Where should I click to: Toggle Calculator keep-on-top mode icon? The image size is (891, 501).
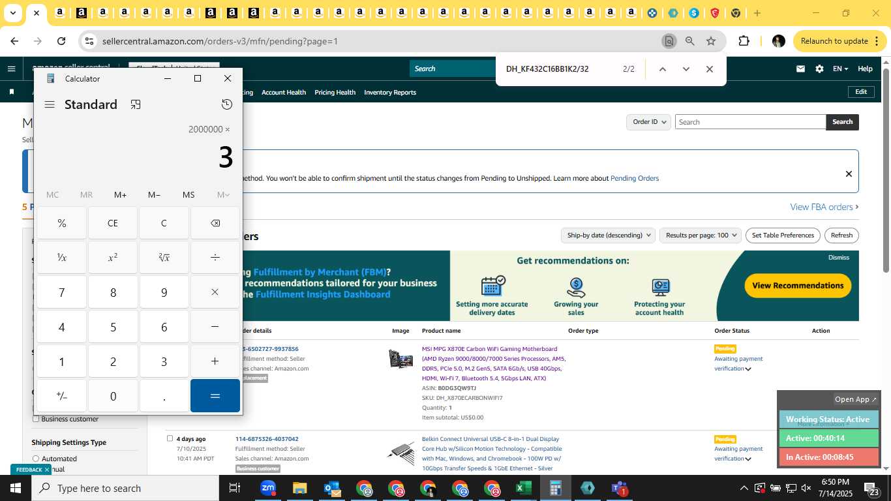[x=136, y=104]
